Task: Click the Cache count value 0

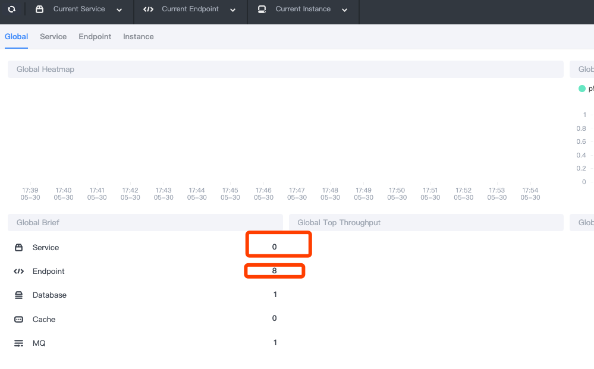Action: coord(274,318)
